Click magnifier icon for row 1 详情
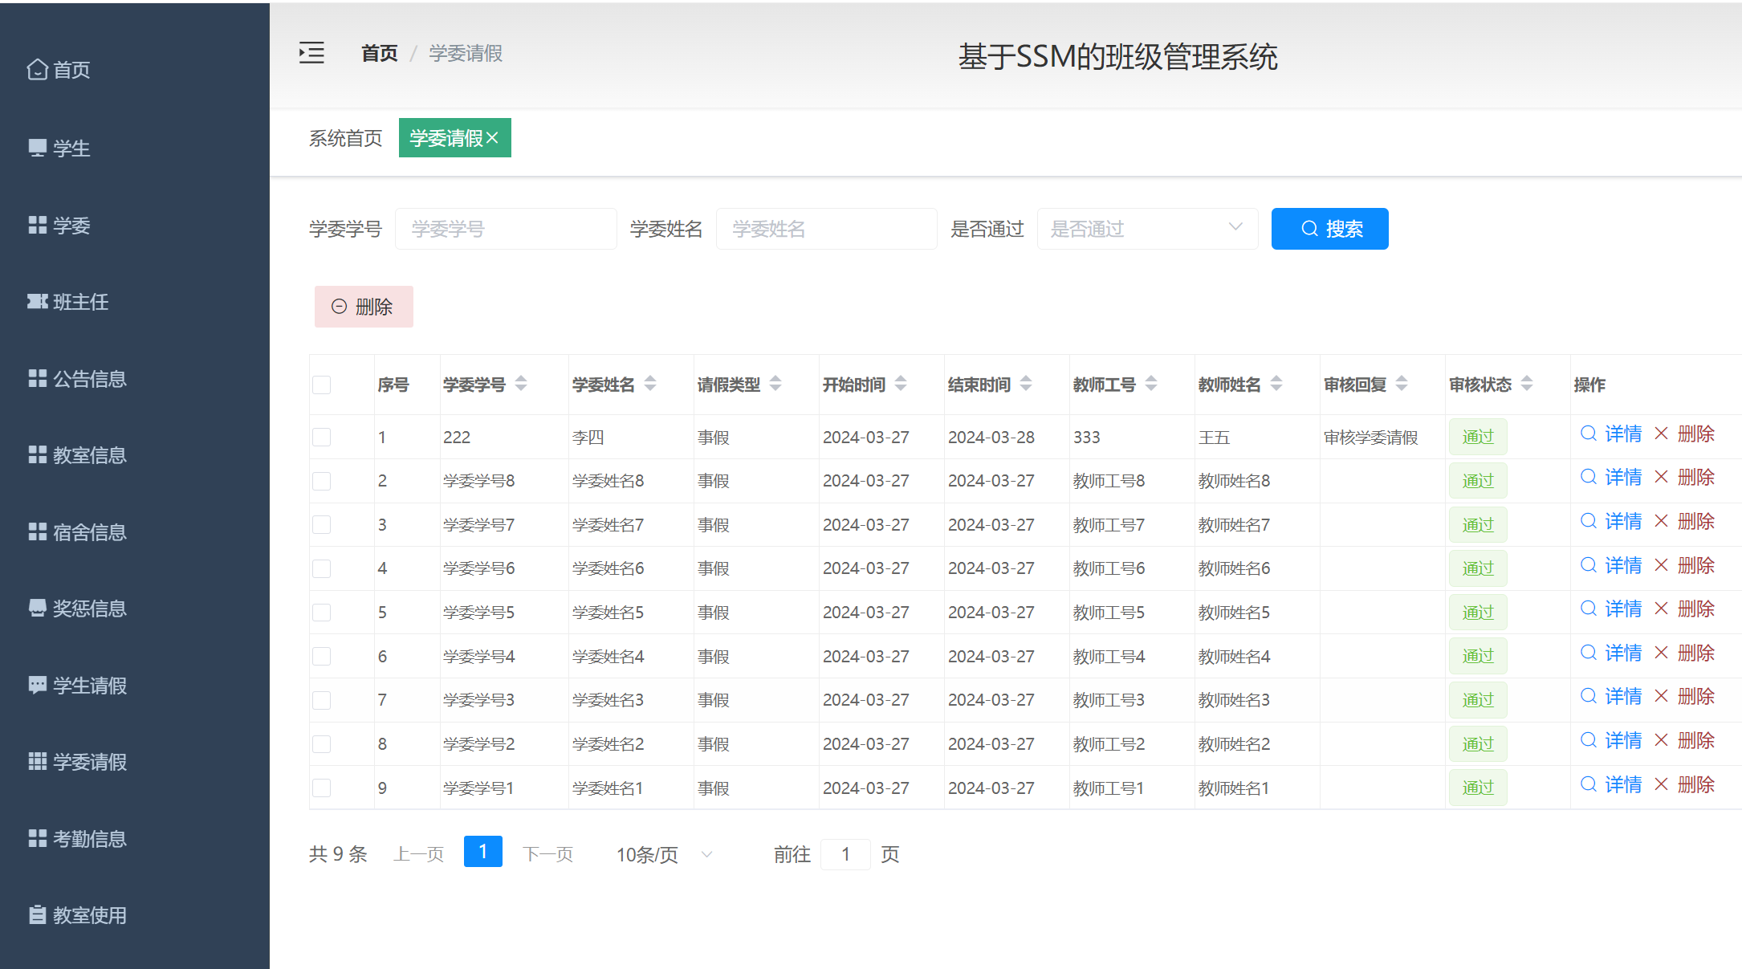The image size is (1742, 969). click(x=1588, y=434)
